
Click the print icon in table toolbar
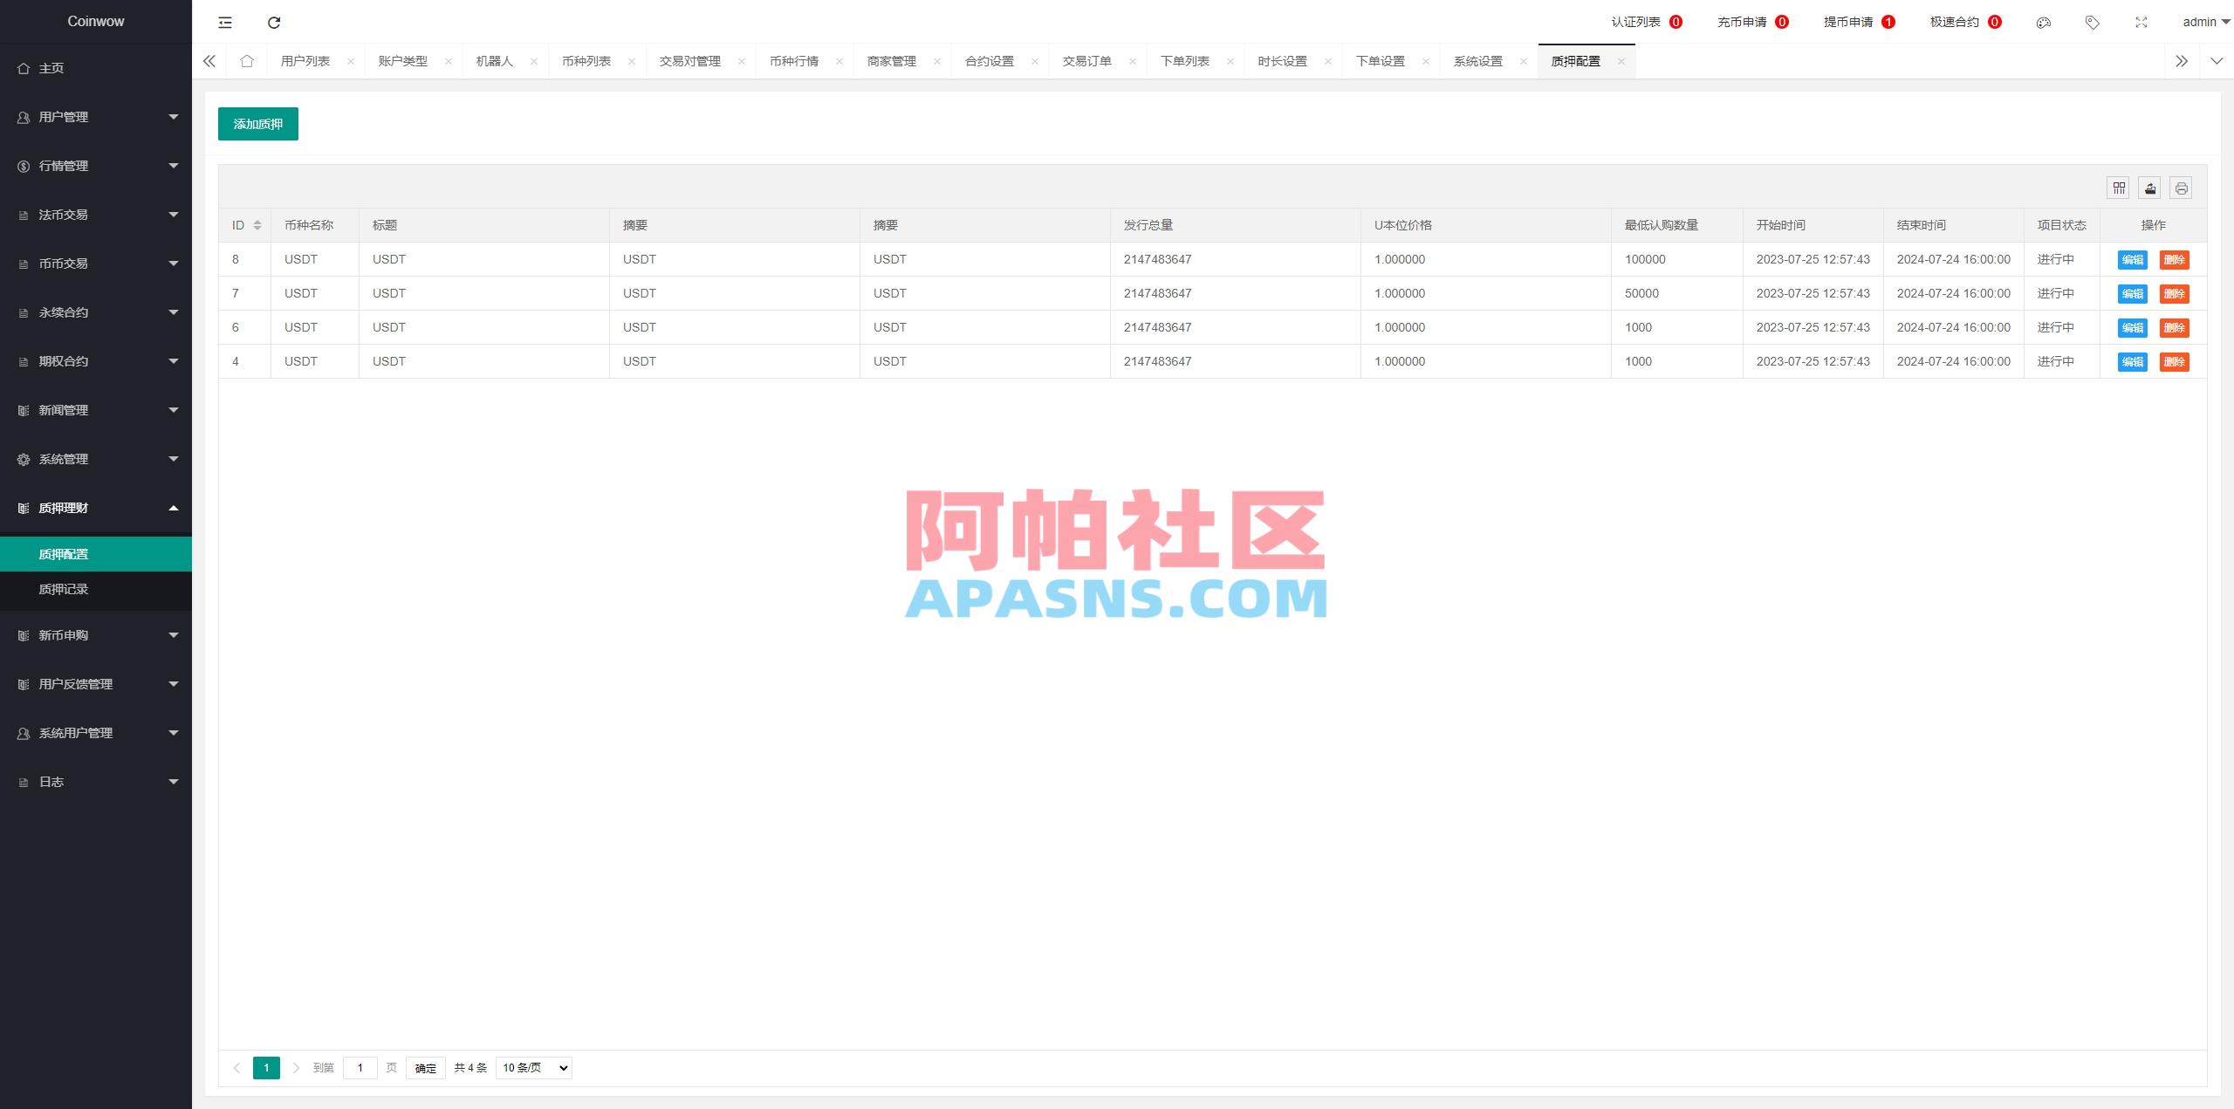click(2182, 188)
